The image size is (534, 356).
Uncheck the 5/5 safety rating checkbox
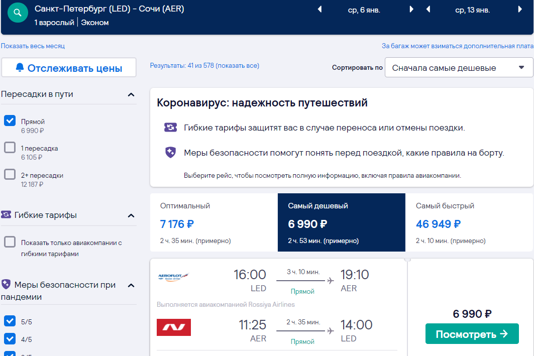10,321
